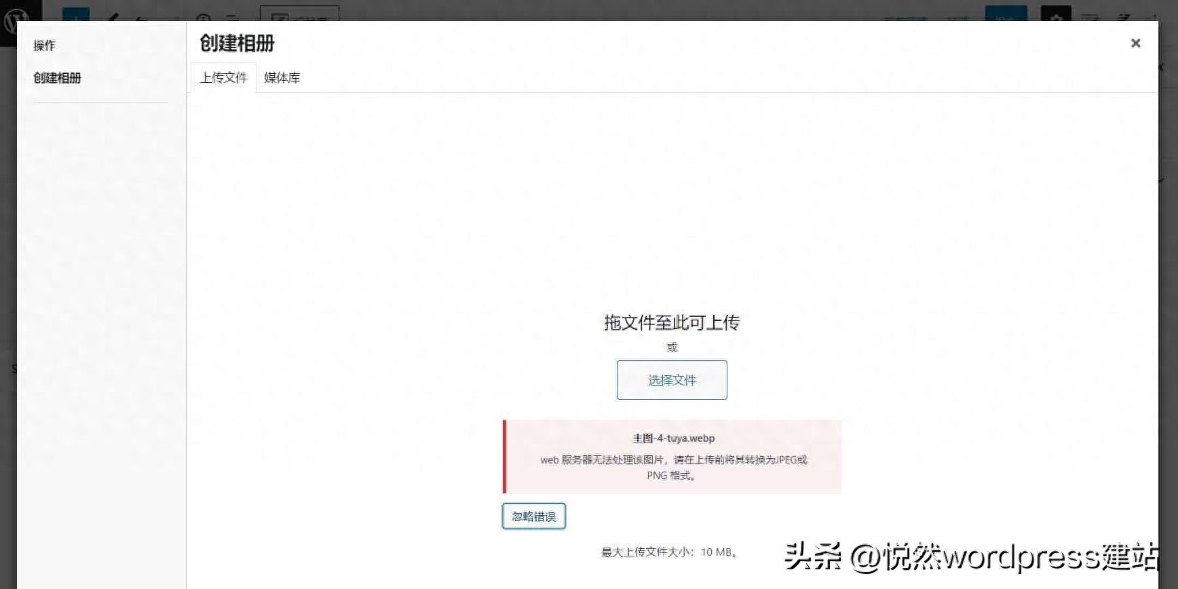
Task: Click the 操作 heading in sidebar
Action: [x=44, y=45]
